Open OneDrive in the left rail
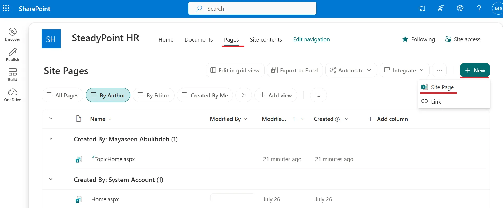The width and height of the screenshot is (503, 208). pyautogui.click(x=13, y=95)
